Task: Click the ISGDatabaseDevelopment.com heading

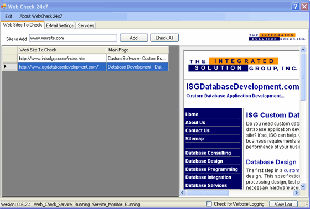Action: (242, 87)
